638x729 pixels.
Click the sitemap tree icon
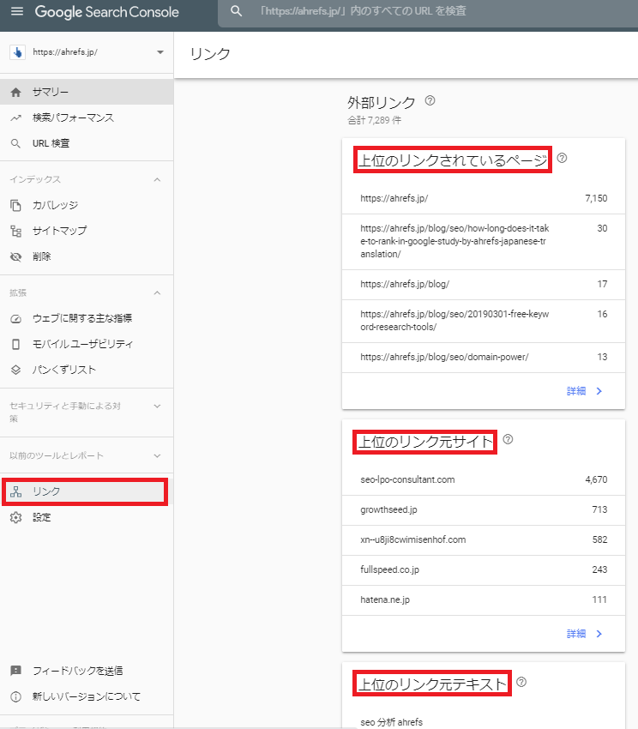pyautogui.click(x=15, y=231)
